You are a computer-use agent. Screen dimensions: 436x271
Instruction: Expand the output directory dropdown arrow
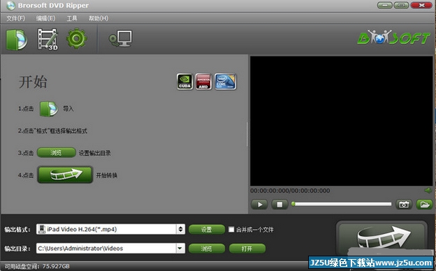(x=180, y=248)
